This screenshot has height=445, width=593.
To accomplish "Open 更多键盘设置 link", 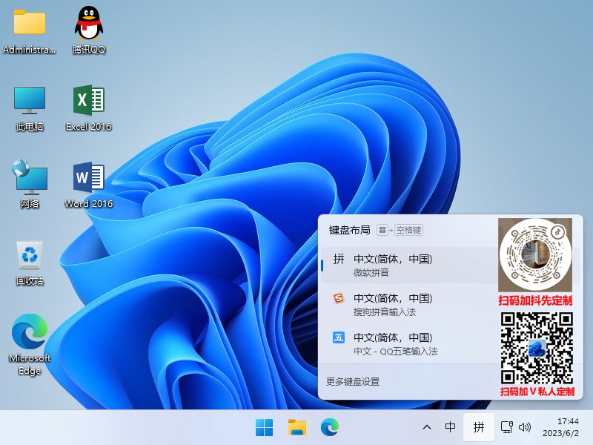I will [353, 382].
